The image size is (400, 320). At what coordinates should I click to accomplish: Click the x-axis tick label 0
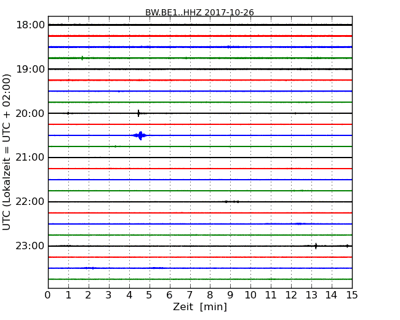click(x=48, y=295)
